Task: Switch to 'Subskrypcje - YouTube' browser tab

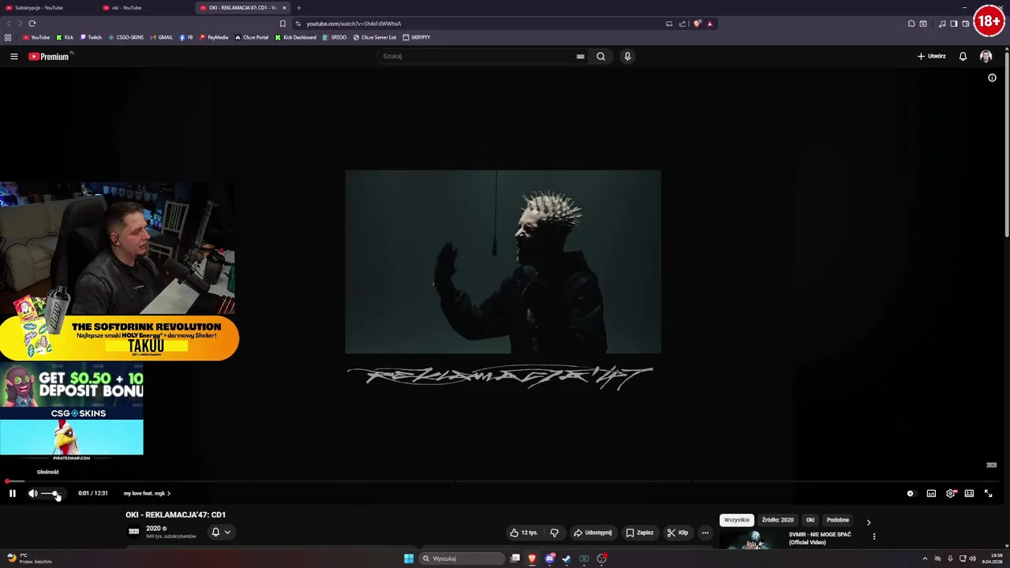Action: coord(47,8)
